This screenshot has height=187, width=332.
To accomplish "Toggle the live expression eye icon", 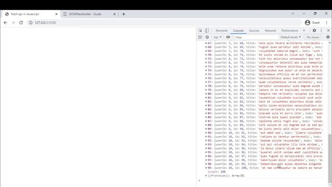I will [x=228, y=37].
